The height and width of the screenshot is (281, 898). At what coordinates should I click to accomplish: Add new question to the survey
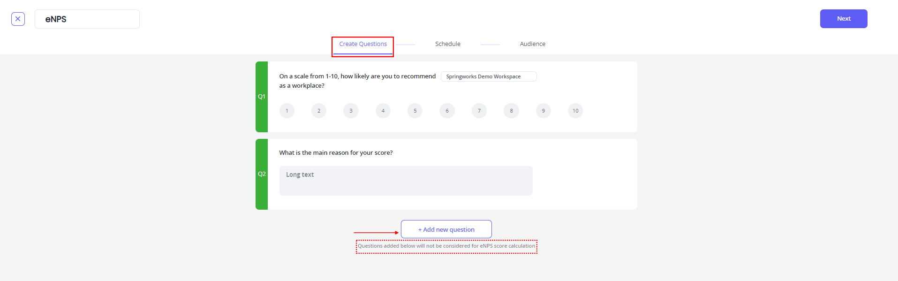point(446,229)
